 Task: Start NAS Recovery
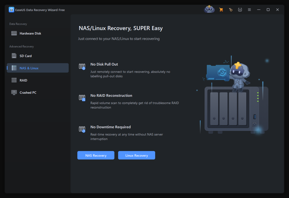[x=96, y=155]
